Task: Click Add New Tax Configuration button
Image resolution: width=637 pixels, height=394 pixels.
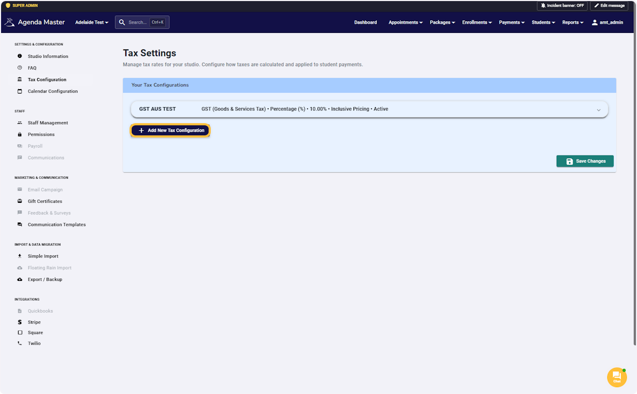Action: point(170,130)
